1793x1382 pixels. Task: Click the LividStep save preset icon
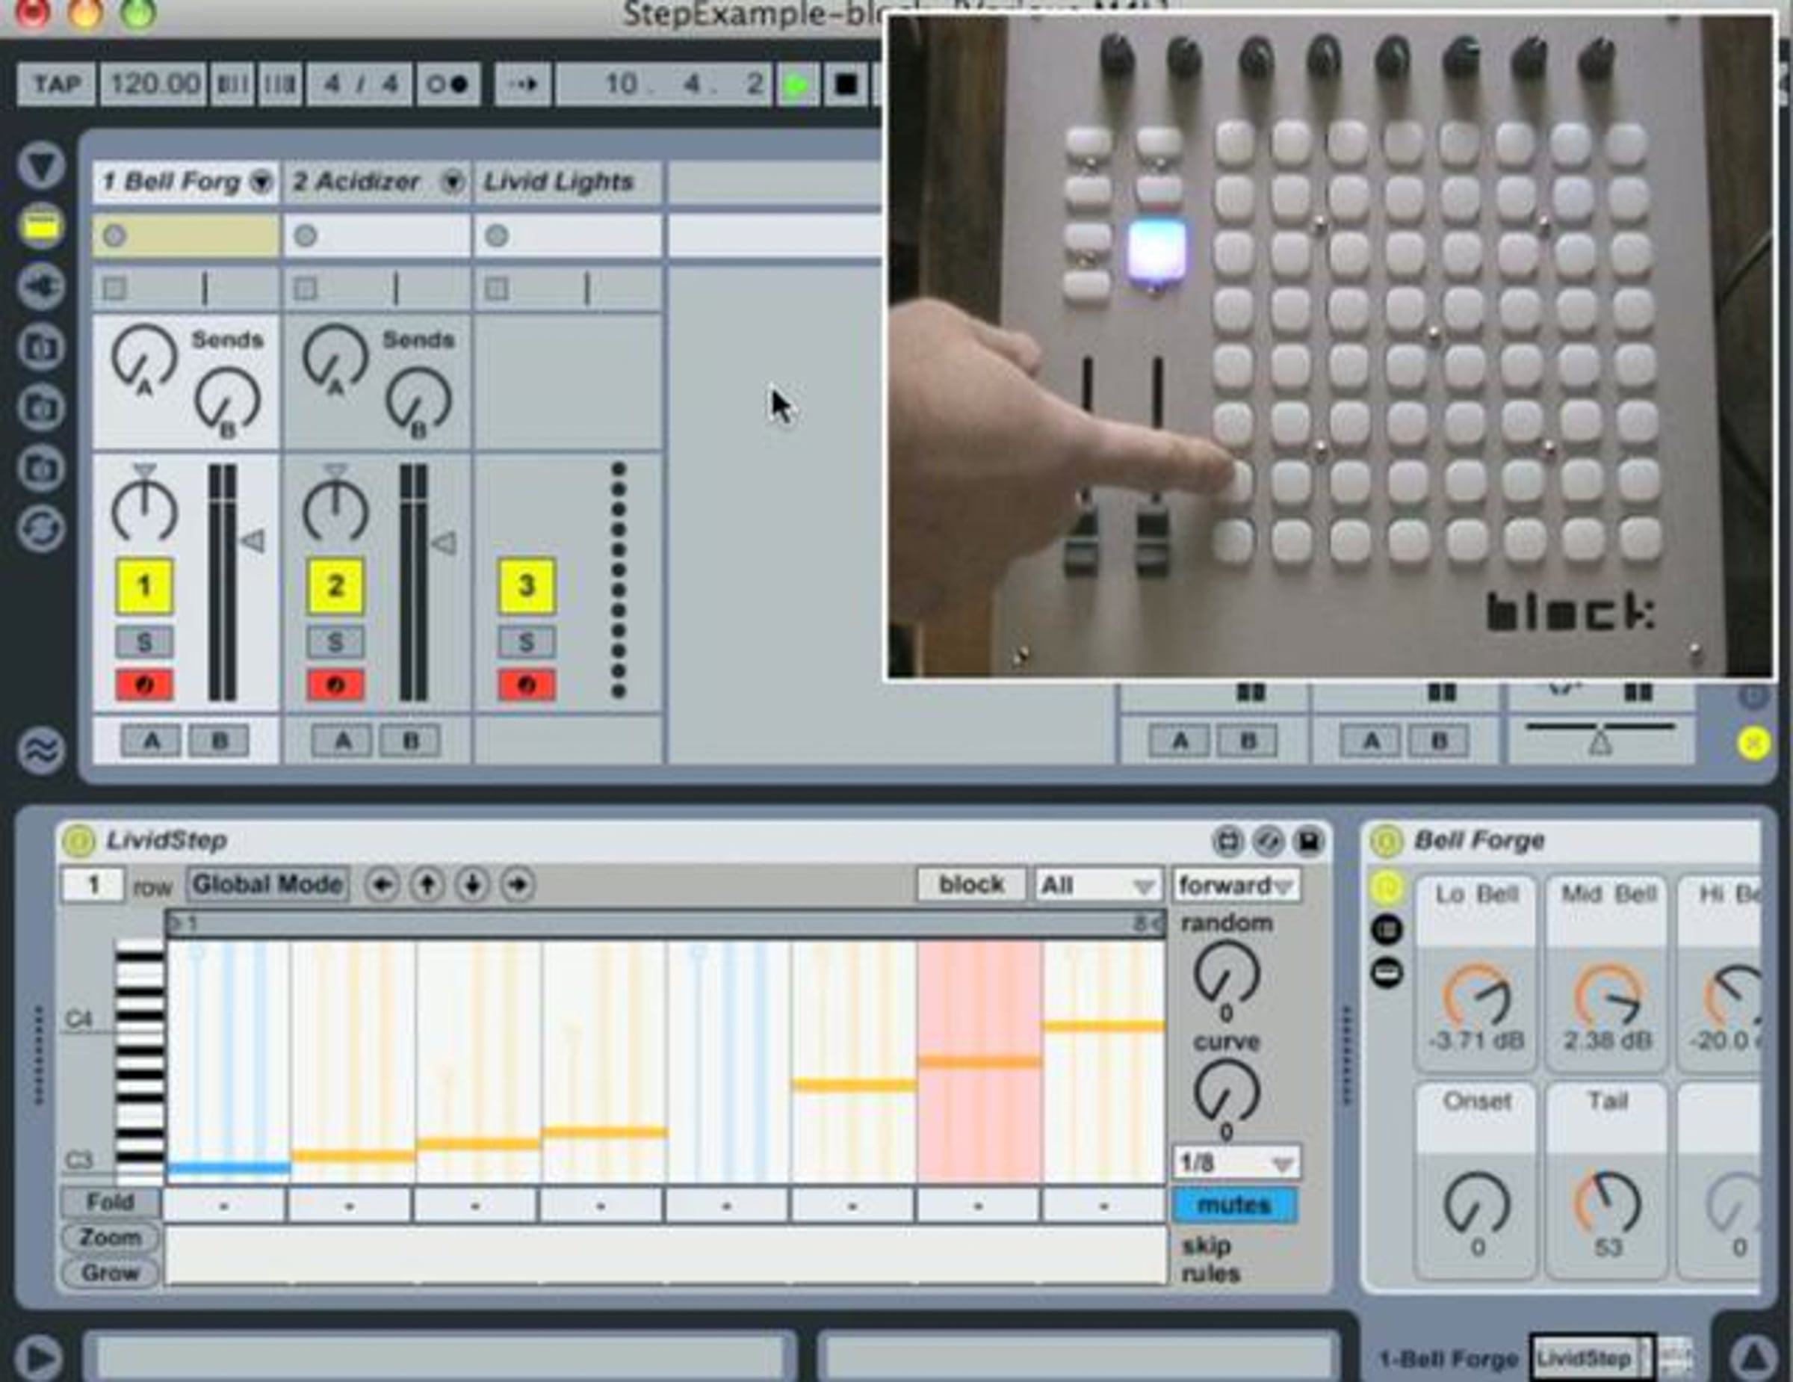pos(1309,841)
